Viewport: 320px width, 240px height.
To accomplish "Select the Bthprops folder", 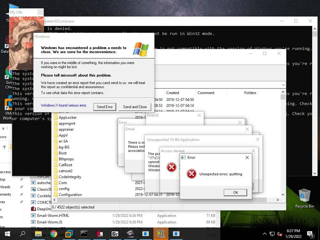I will [66, 159].
